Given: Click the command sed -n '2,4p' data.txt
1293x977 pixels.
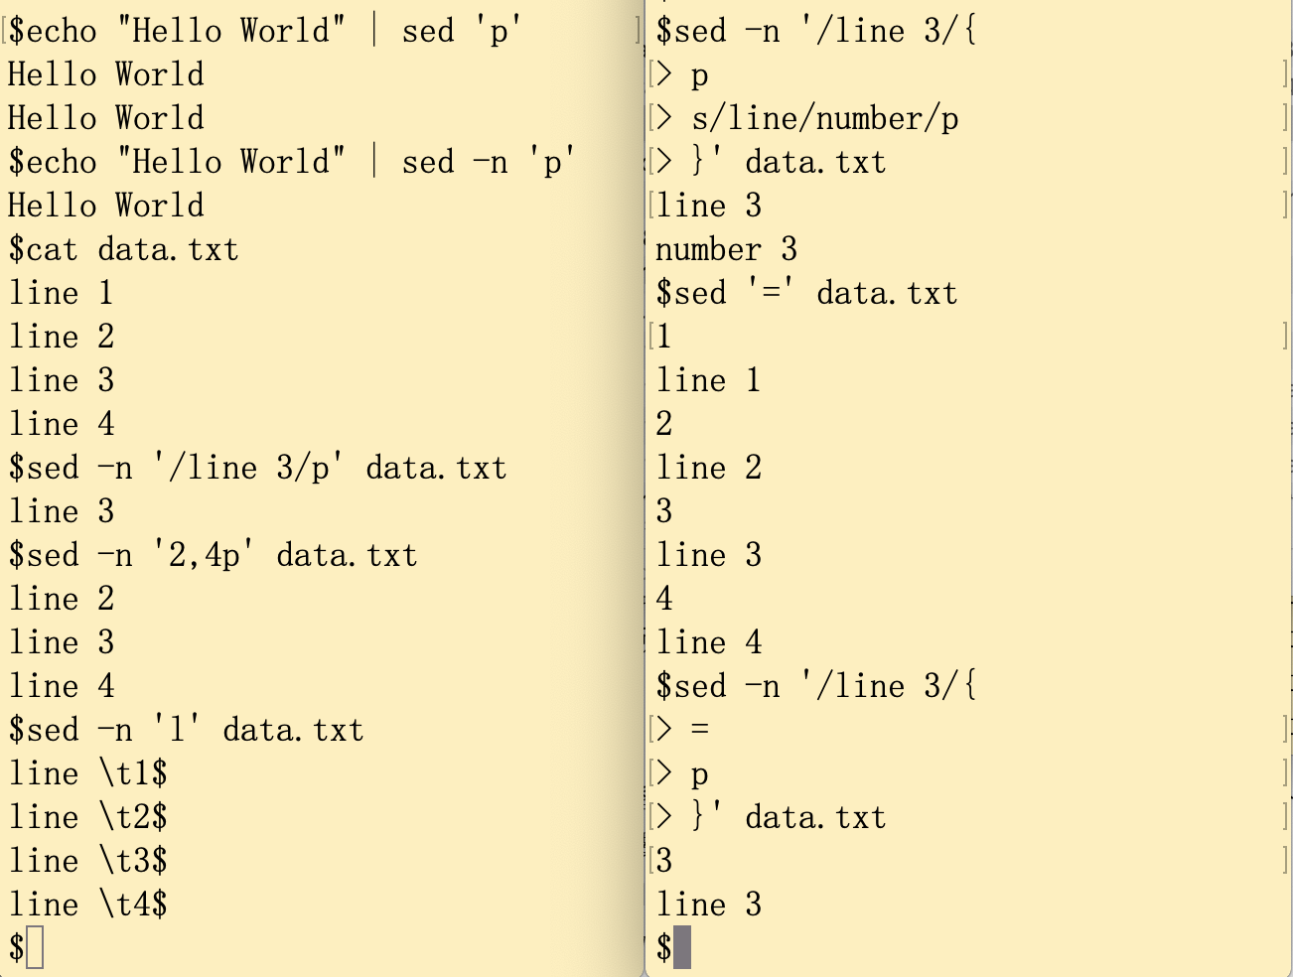Looking at the screenshot, I should 213,555.
